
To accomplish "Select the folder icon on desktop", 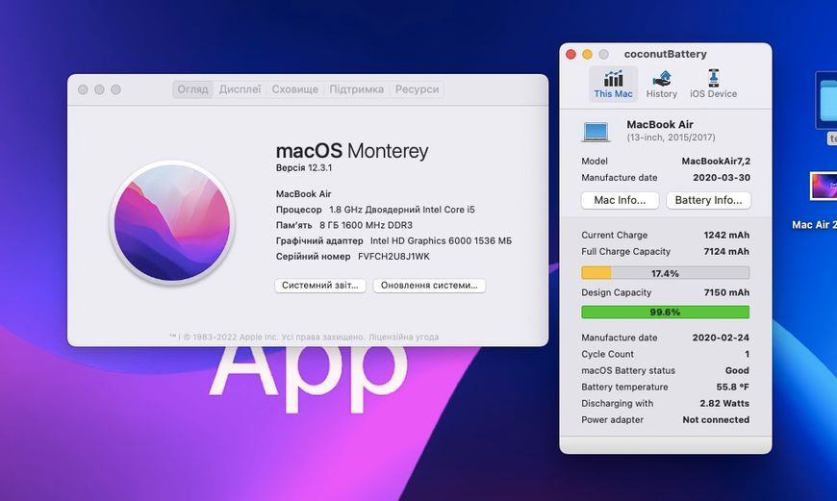I will point(826,100).
